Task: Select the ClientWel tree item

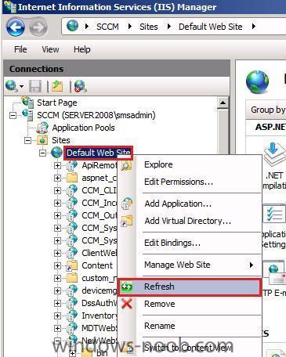Action: [99, 253]
